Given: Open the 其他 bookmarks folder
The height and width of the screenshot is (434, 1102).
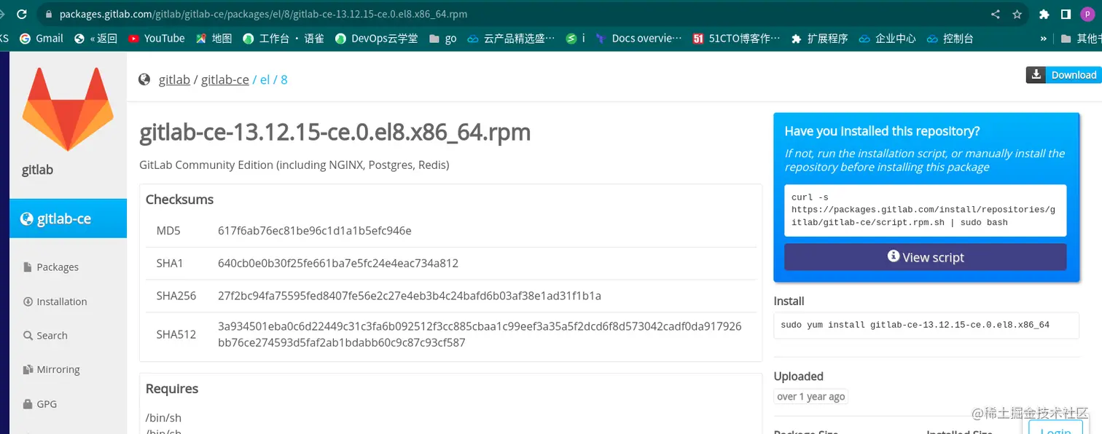Looking at the screenshot, I should coord(1081,39).
